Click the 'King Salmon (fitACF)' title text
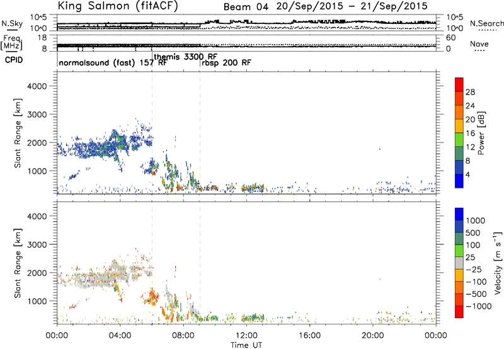This screenshot has height=349, width=504. click(x=117, y=6)
